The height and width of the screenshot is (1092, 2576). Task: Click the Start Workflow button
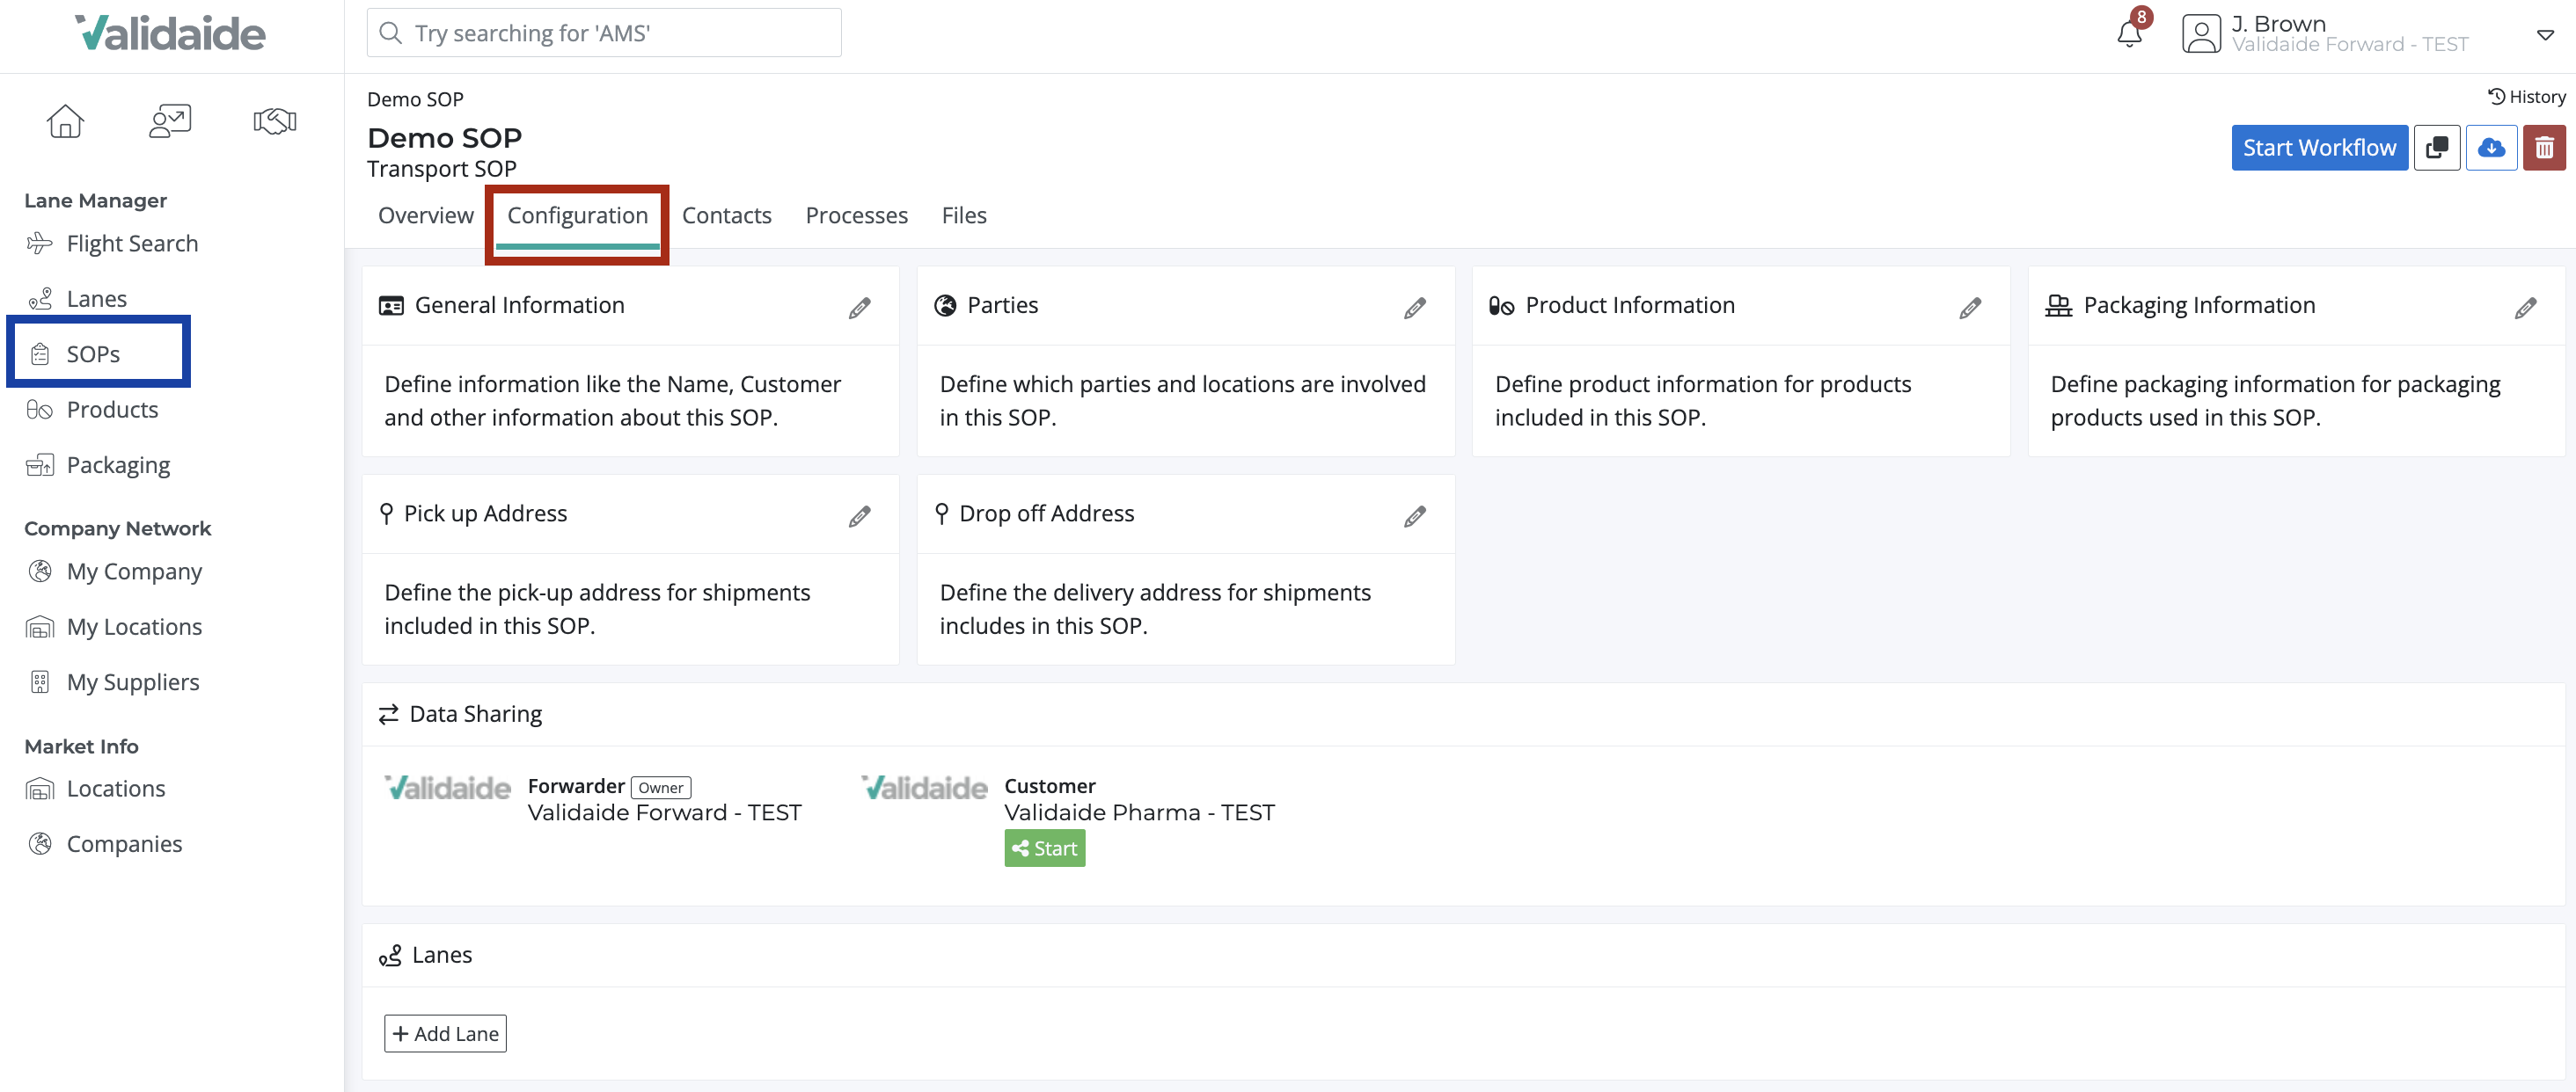2319,147
